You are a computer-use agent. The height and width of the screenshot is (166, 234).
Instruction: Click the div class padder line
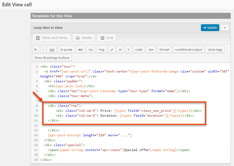coord(63,81)
